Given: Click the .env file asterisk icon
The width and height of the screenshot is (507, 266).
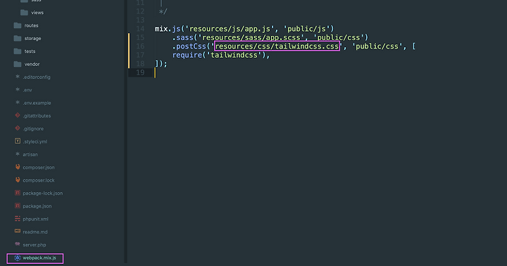Looking at the screenshot, I should pyautogui.click(x=18, y=89).
